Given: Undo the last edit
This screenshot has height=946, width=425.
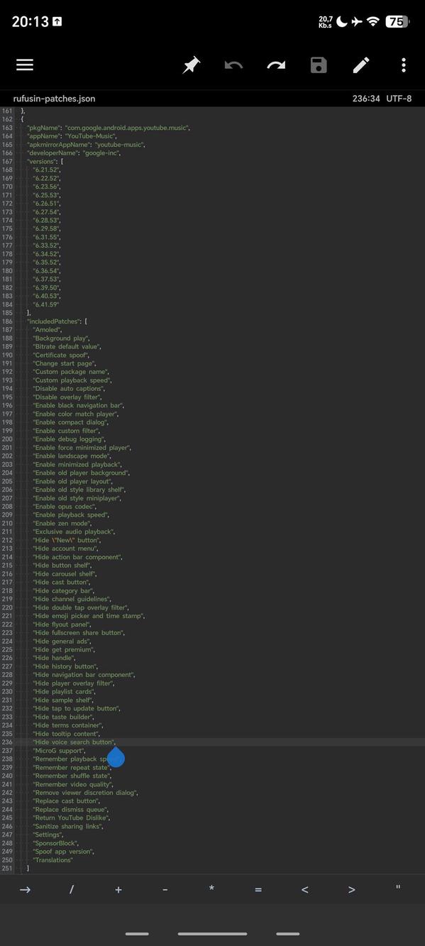Looking at the screenshot, I should (233, 65).
